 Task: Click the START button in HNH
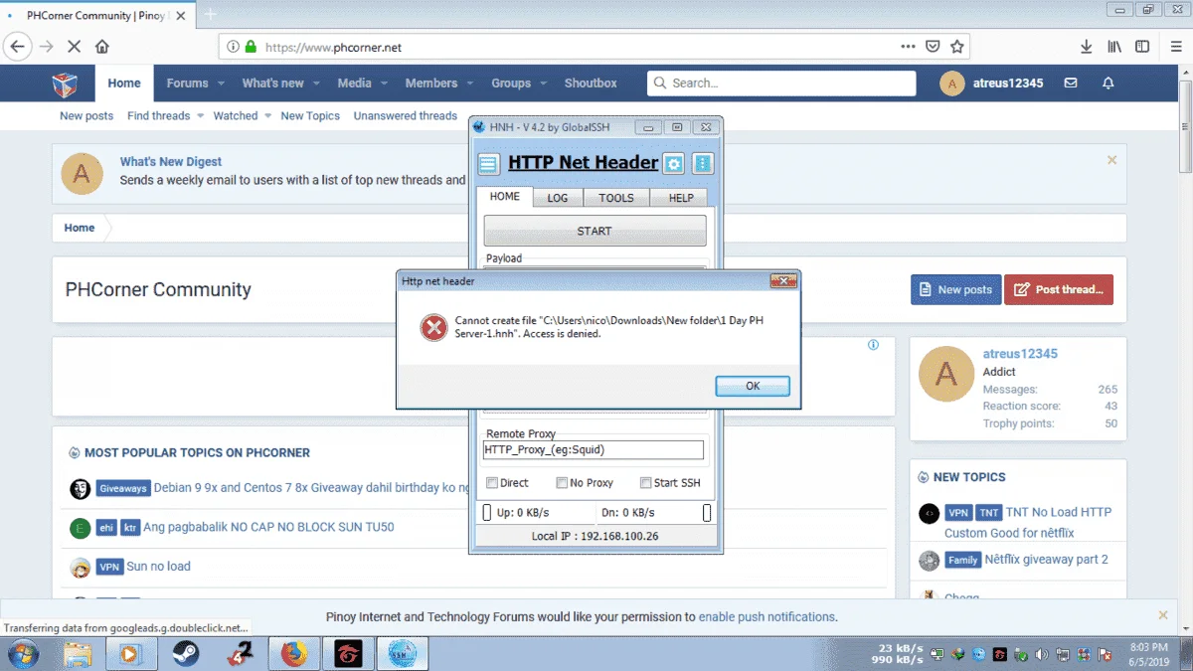595,231
